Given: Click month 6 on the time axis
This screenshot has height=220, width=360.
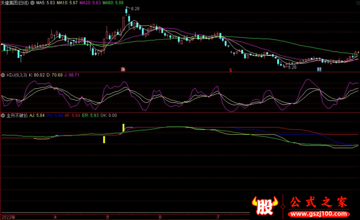Looking at the screenshot, I should tap(160, 216).
